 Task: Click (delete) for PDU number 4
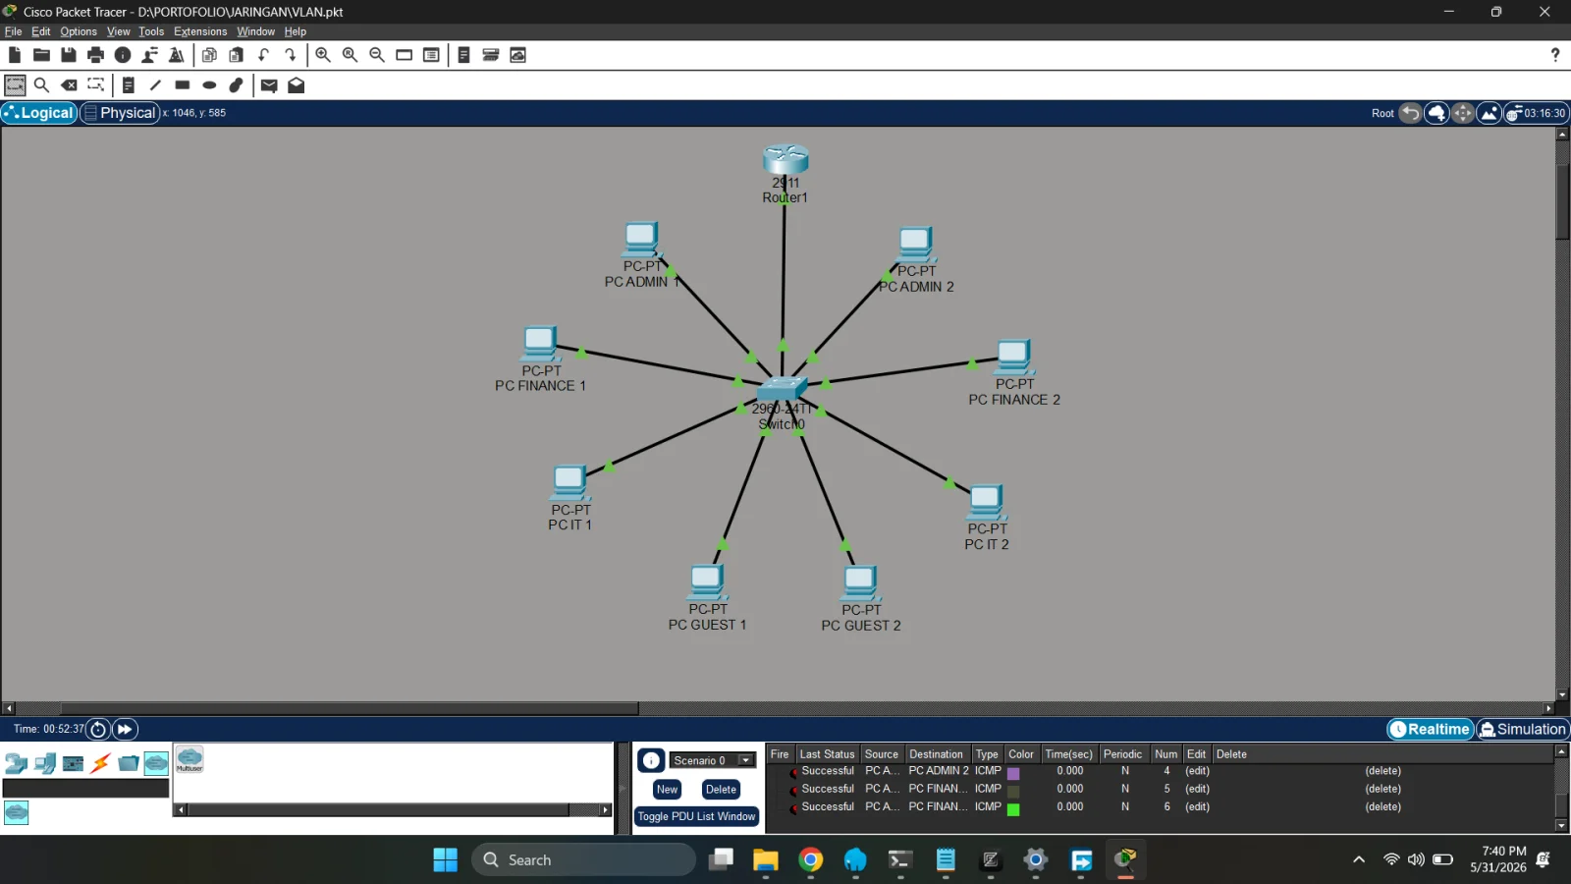point(1382,771)
